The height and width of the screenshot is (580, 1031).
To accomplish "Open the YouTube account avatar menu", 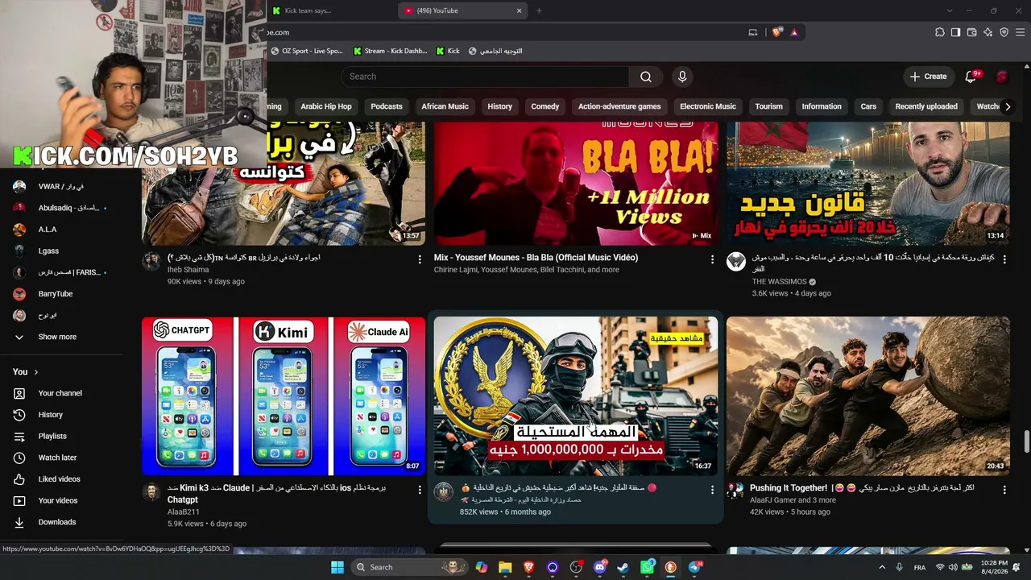I will tap(1002, 77).
